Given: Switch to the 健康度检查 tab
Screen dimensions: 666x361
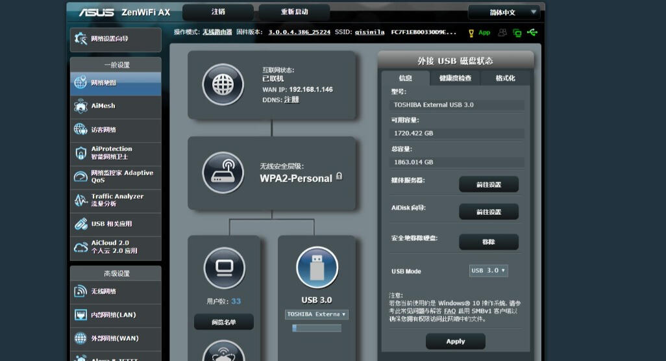Looking at the screenshot, I should [x=455, y=78].
